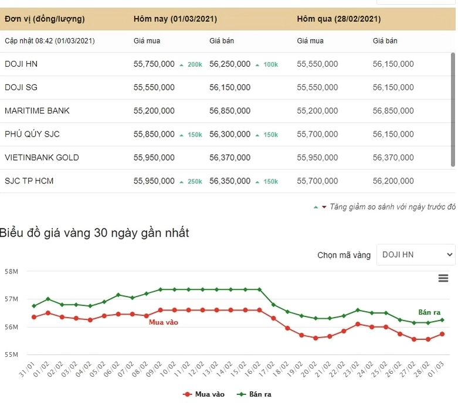Screen dimensions: 458x406
Task: Click the table's vertical scrollbar
Action: (453, 110)
